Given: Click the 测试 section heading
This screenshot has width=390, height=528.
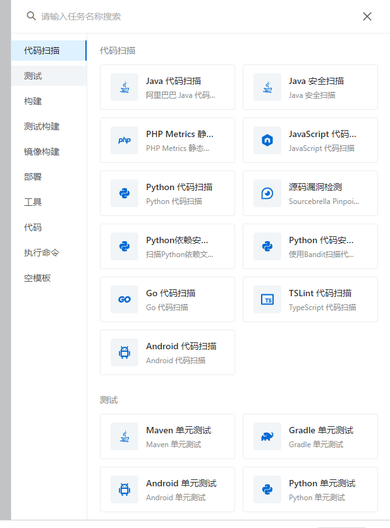Looking at the screenshot, I should (109, 400).
